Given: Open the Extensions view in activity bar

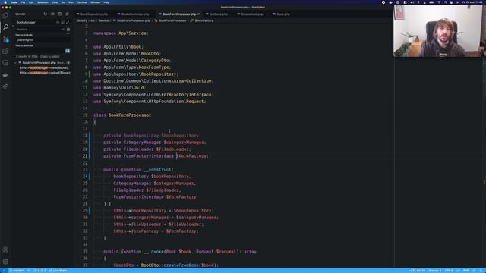Looking at the screenshot, I should point(5,51).
